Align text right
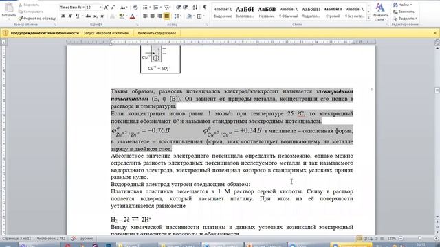440x247 pixels. [159, 16]
